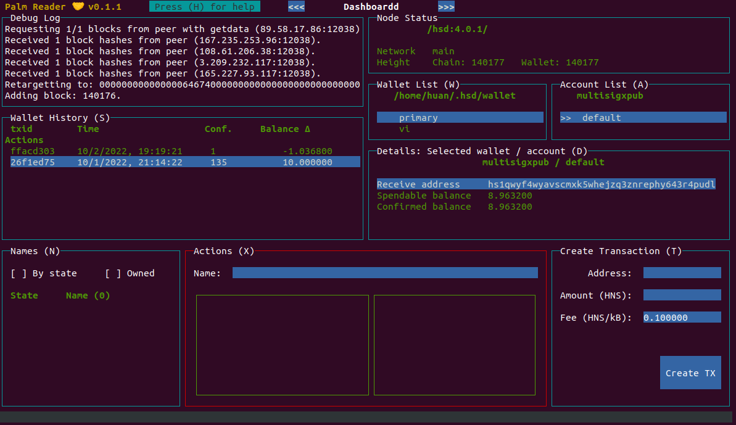Screen dimensions: 736x425
Task: Click the Time column header
Action: pyautogui.click(x=88, y=128)
